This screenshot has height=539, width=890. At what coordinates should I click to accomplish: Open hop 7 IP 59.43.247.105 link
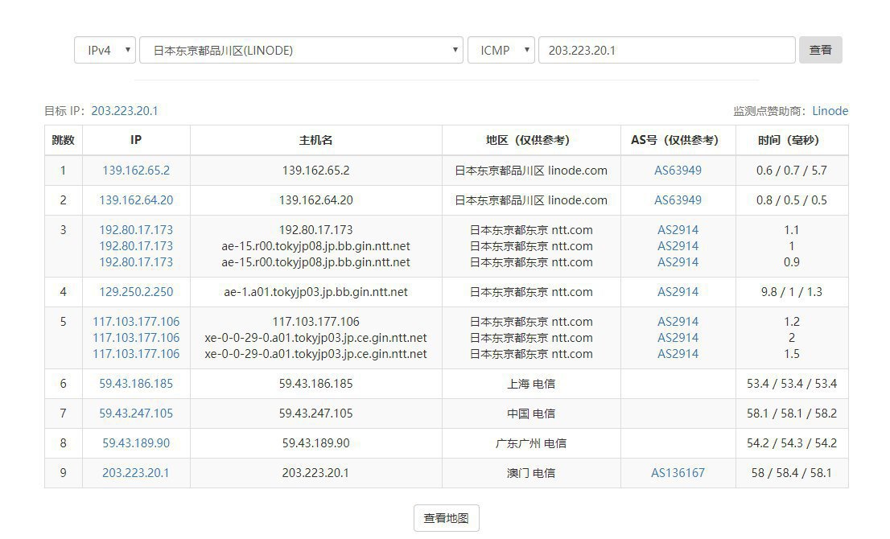(x=136, y=414)
